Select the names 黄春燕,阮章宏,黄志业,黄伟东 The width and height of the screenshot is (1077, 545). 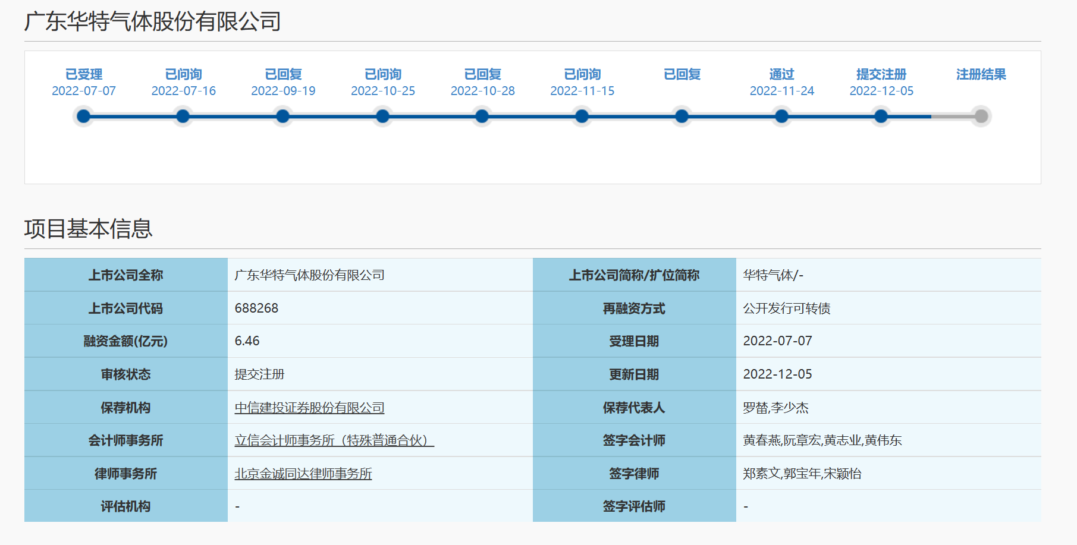[x=822, y=440]
